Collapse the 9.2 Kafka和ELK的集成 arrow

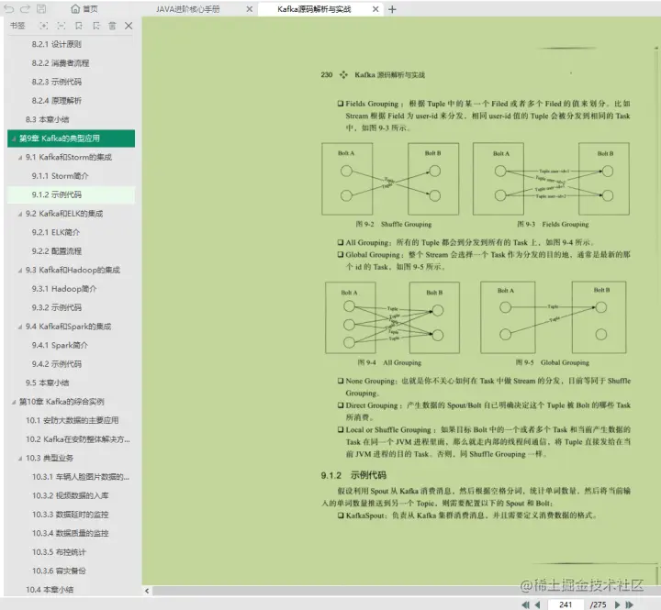(x=20, y=214)
